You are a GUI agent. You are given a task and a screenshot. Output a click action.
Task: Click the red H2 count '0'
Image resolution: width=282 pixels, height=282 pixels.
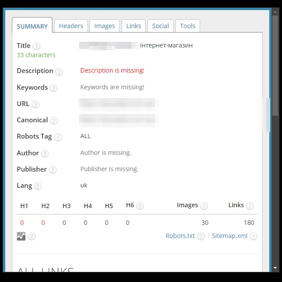tap(43, 223)
